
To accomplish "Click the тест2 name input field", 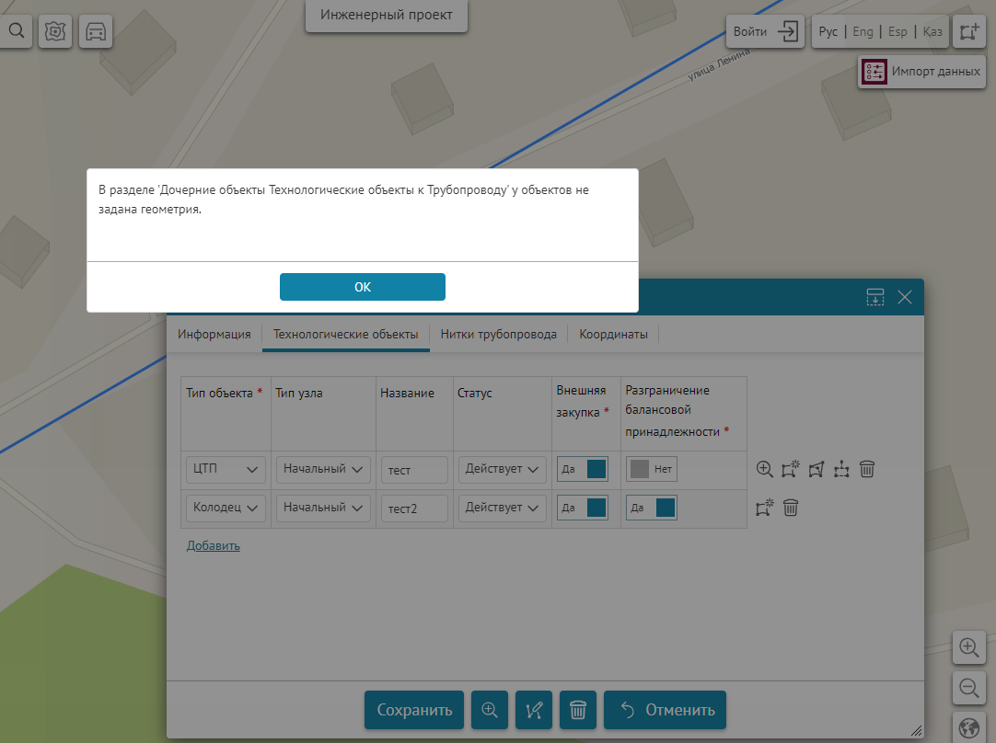I will click(x=414, y=508).
